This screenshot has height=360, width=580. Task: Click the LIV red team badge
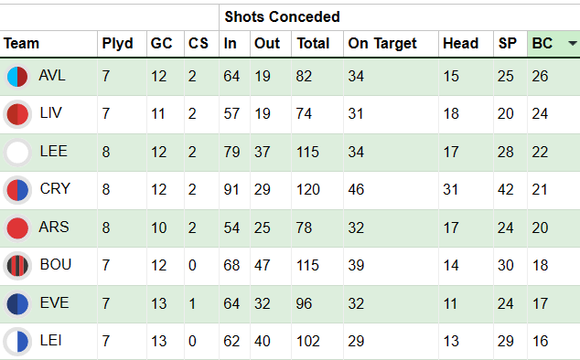[x=17, y=114]
